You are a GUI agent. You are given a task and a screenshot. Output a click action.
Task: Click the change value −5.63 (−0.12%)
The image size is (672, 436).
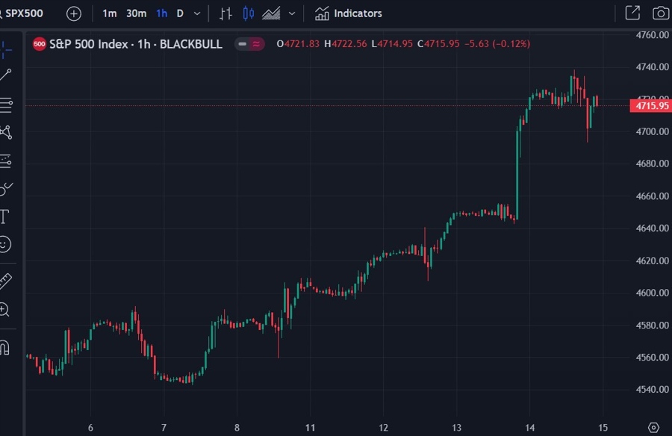click(497, 44)
